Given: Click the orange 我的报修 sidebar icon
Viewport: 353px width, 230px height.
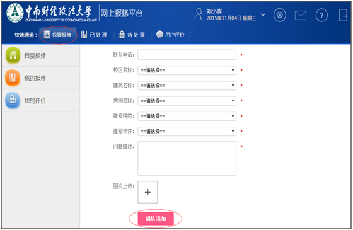Looking at the screenshot, I should click(13, 78).
